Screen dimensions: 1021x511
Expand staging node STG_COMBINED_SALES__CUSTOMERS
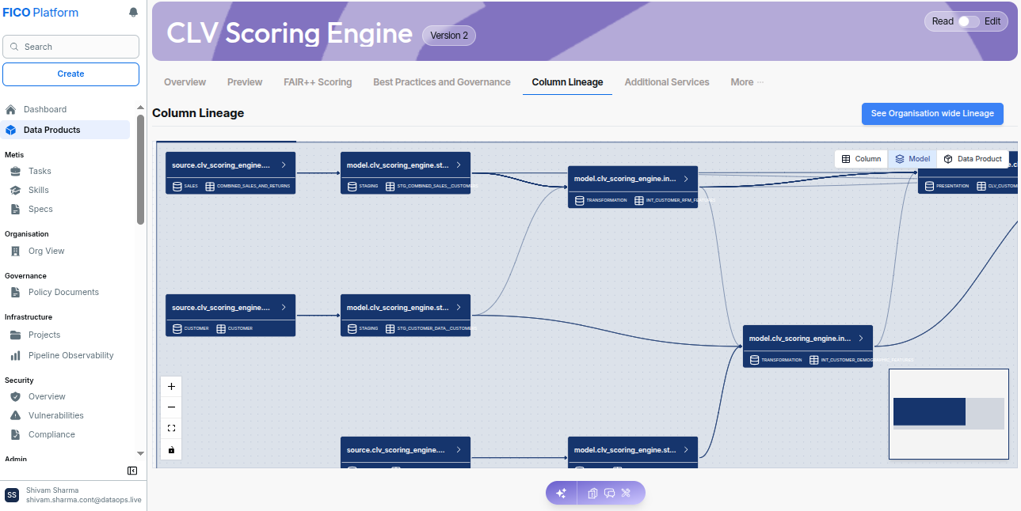(x=458, y=165)
